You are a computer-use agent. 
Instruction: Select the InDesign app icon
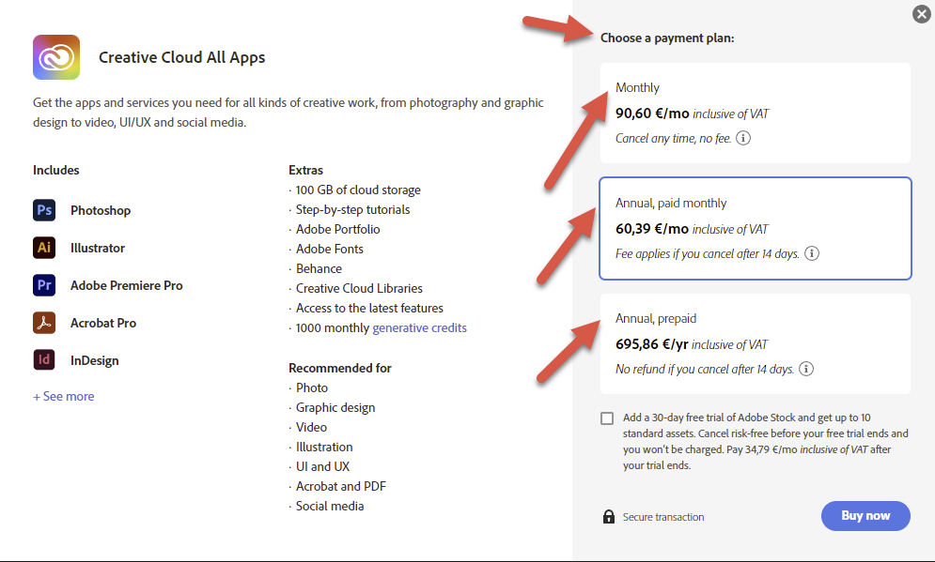click(44, 360)
